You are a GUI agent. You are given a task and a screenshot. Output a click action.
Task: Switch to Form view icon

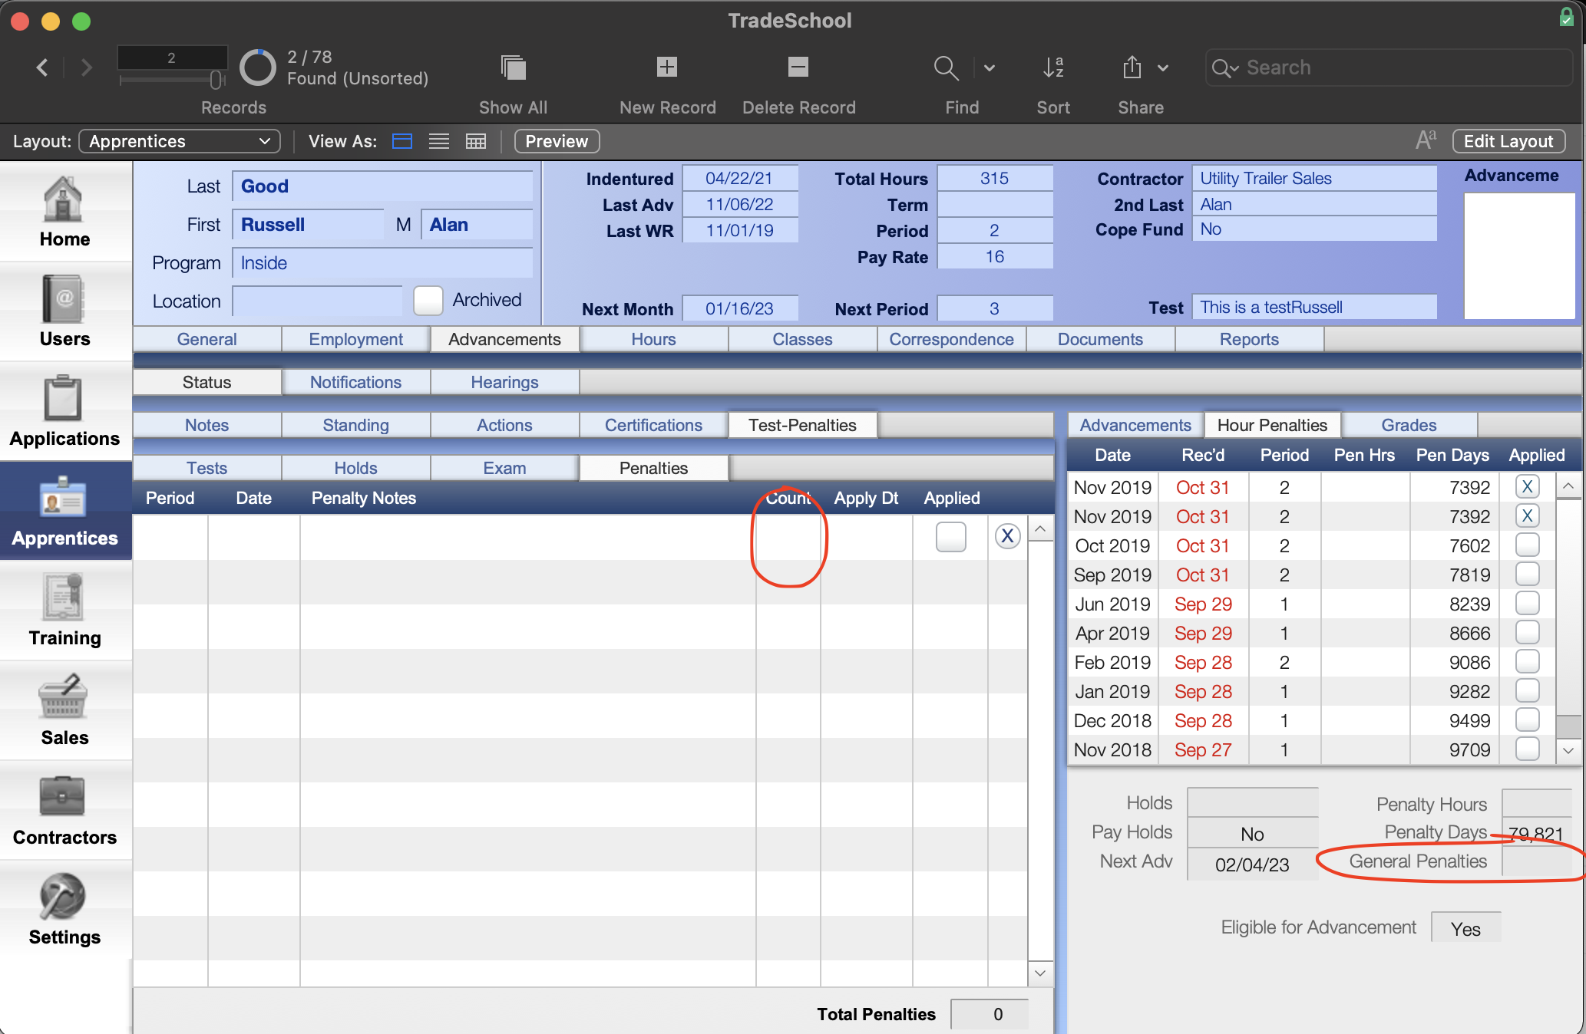pos(402,141)
